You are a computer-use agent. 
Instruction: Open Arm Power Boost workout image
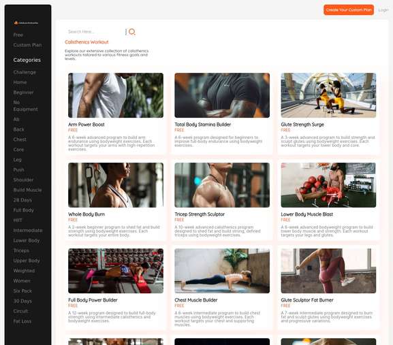(116, 95)
